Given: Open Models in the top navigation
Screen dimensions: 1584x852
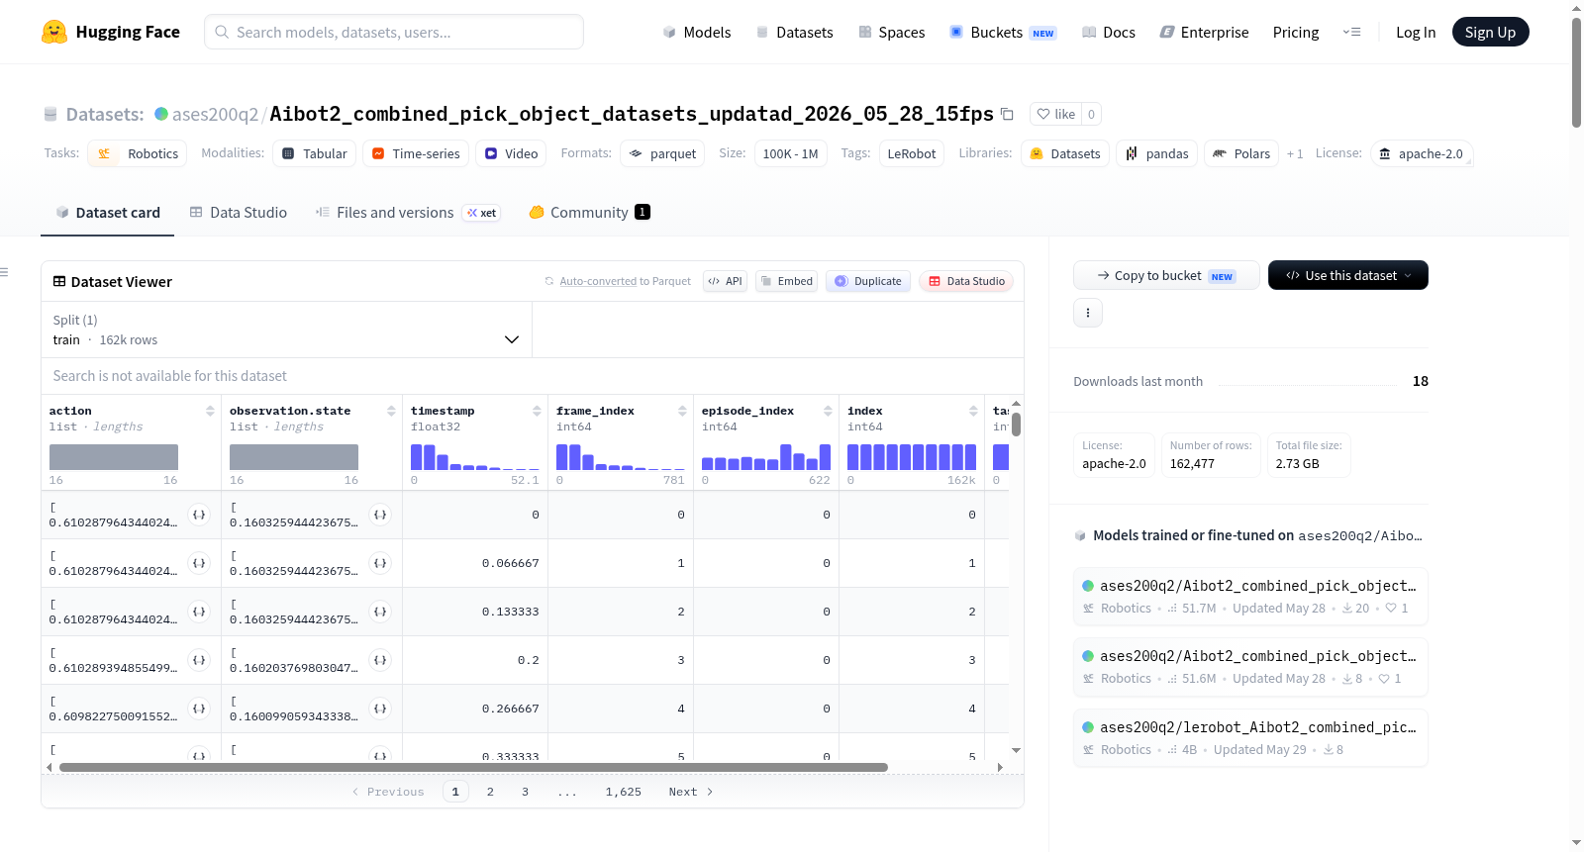Looking at the screenshot, I should pyautogui.click(x=697, y=33).
